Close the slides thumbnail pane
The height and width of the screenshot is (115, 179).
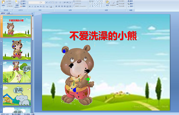coord(32,13)
